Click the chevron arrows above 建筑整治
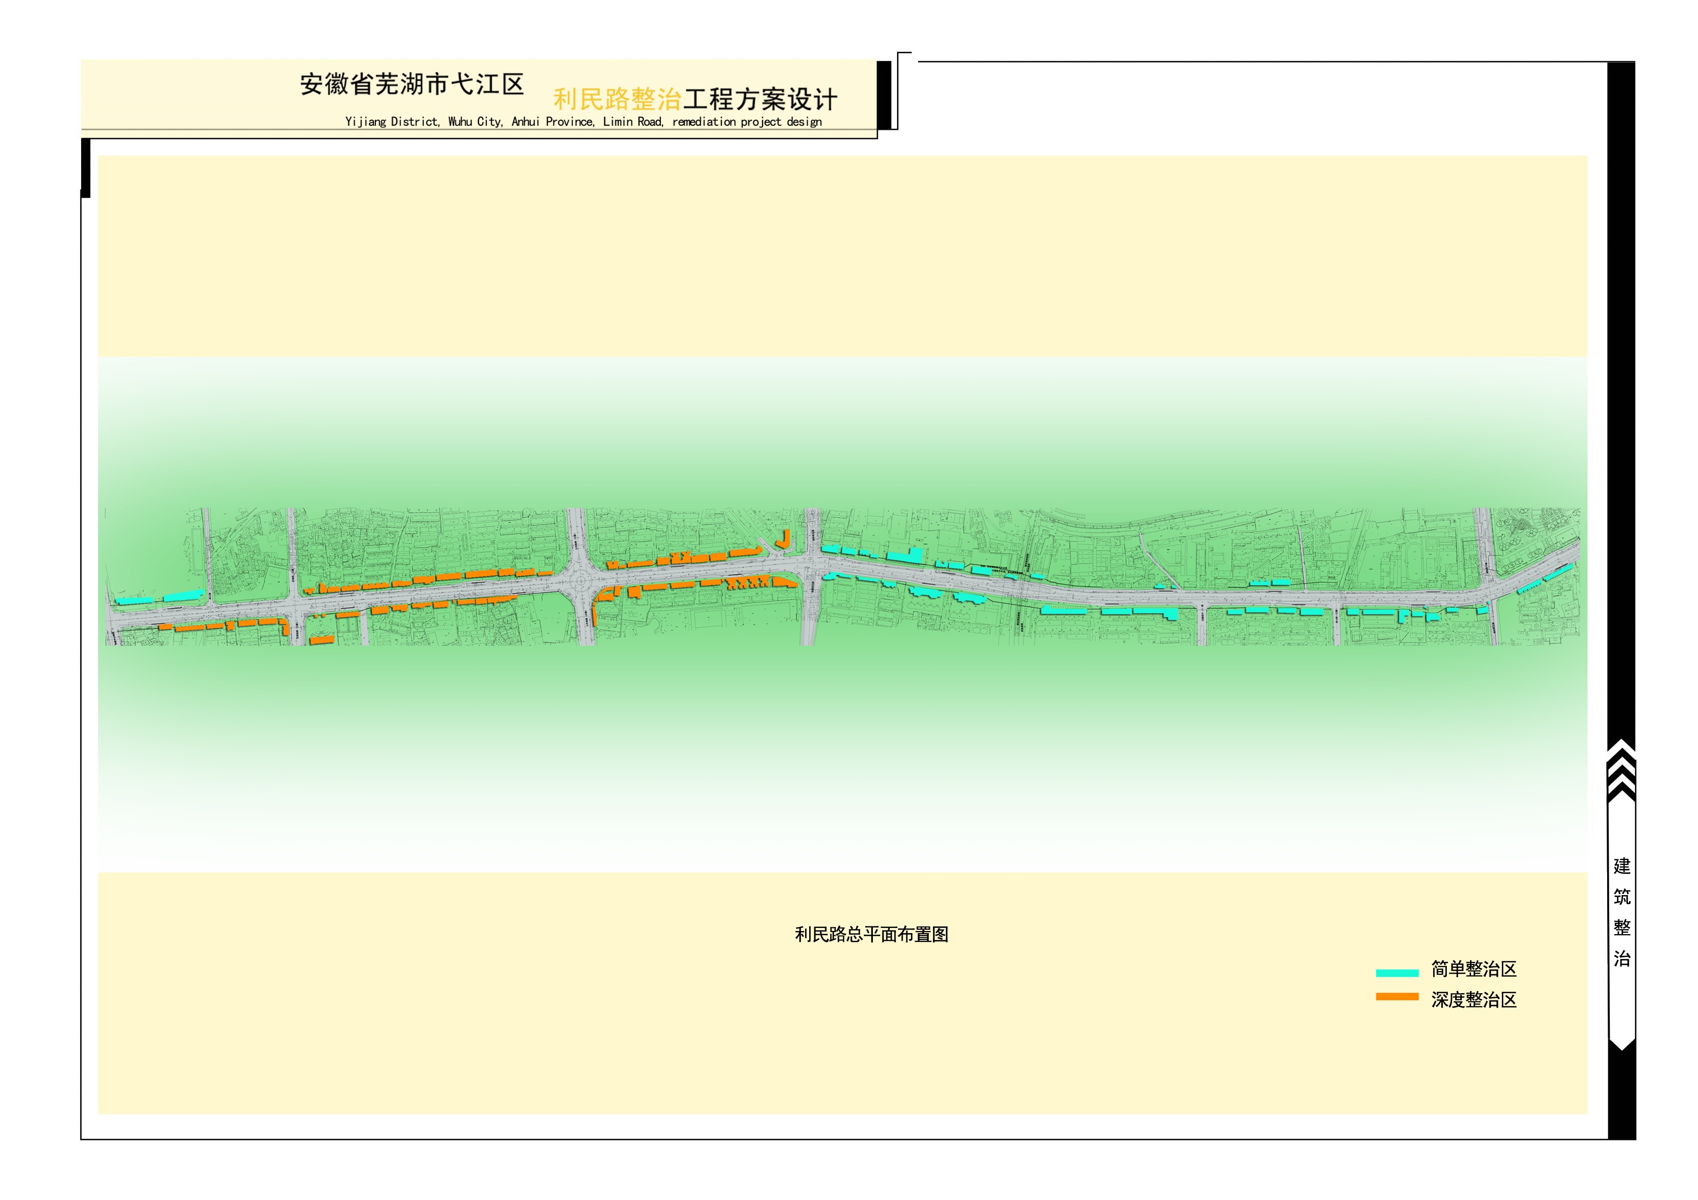The image size is (1698, 1200). (1621, 770)
